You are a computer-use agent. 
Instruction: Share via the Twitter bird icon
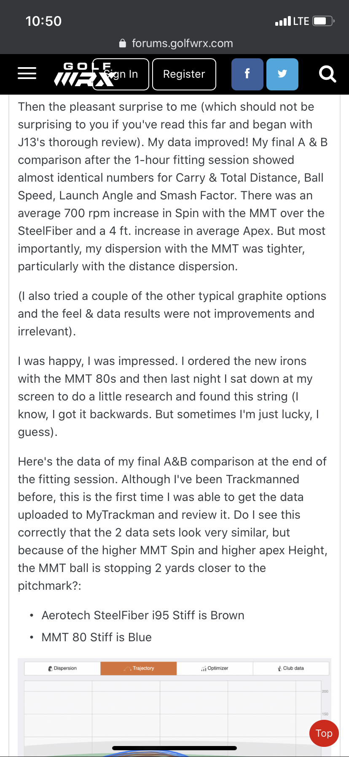282,74
